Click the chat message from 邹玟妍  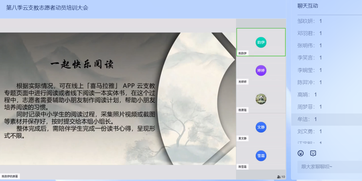310,21
